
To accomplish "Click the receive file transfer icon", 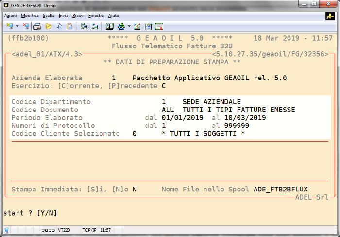I will coord(95,26).
